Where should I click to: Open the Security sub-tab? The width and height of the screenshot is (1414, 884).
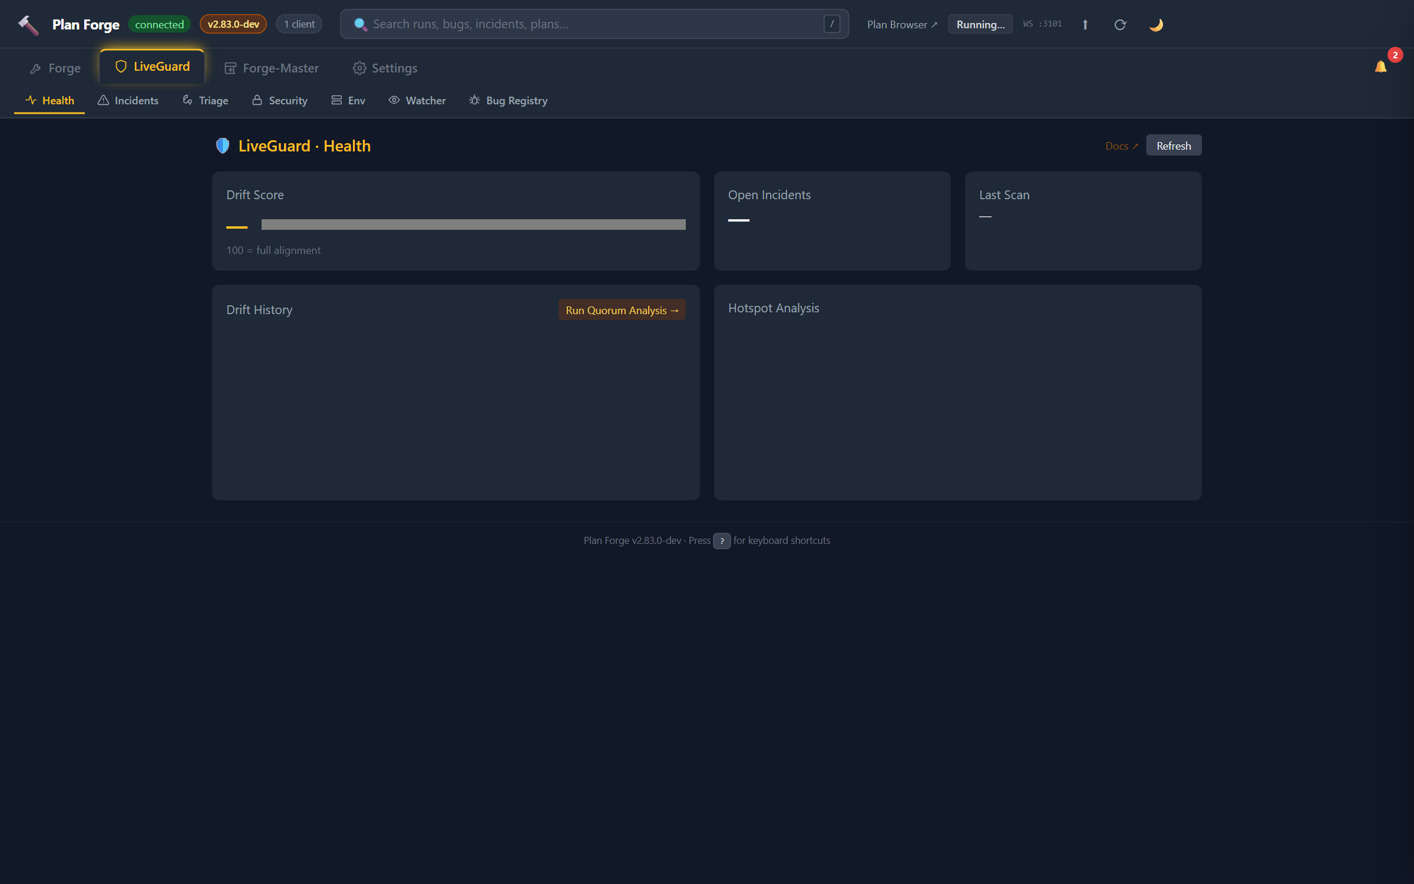pos(280,101)
